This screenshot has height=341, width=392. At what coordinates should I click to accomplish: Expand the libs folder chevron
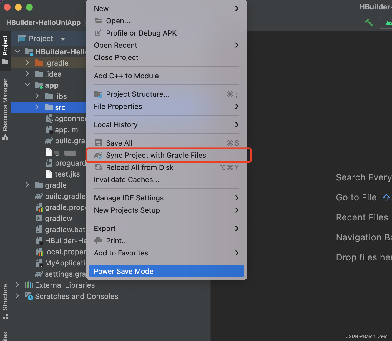[x=37, y=96]
